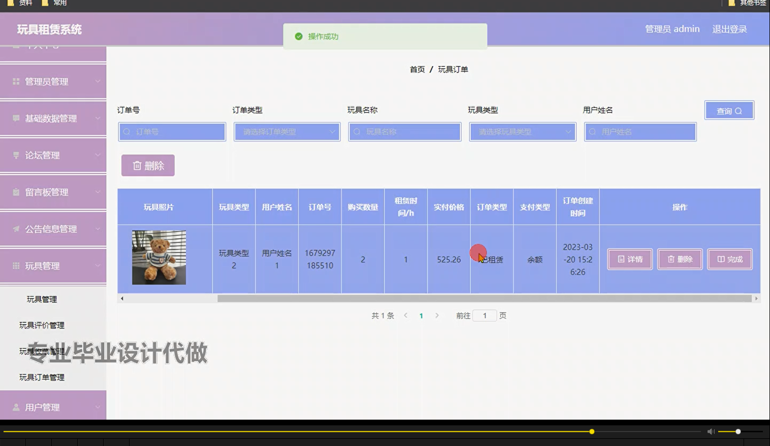Viewport: 770px width, 446px height.
Task: Click the video progress slider
Action: click(x=591, y=431)
